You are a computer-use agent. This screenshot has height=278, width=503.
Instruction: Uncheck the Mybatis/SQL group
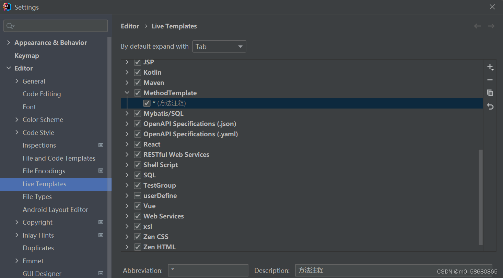click(138, 113)
